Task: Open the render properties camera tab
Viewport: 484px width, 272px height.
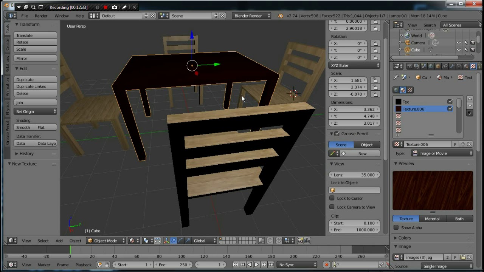Action: (410, 66)
